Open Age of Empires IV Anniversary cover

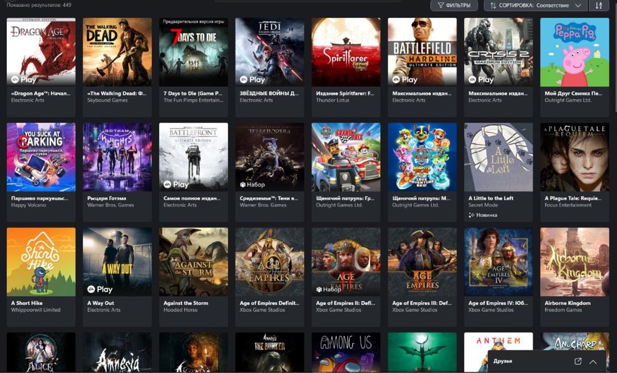(499, 262)
